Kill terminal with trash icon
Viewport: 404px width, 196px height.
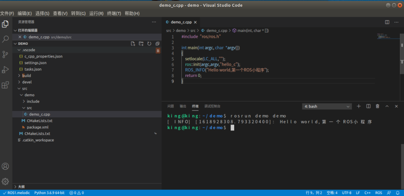[x=377, y=106]
